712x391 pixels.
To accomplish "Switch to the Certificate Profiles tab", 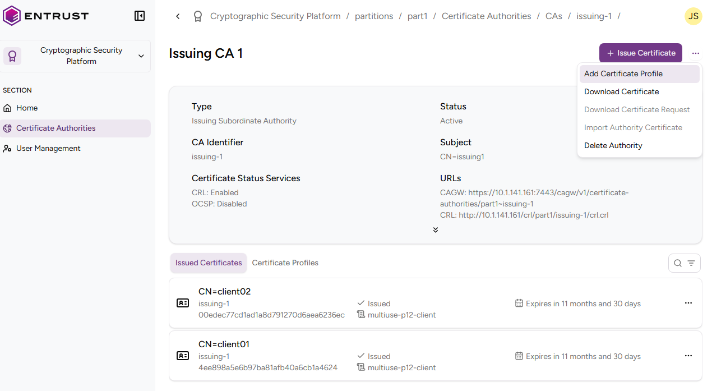I will [285, 263].
